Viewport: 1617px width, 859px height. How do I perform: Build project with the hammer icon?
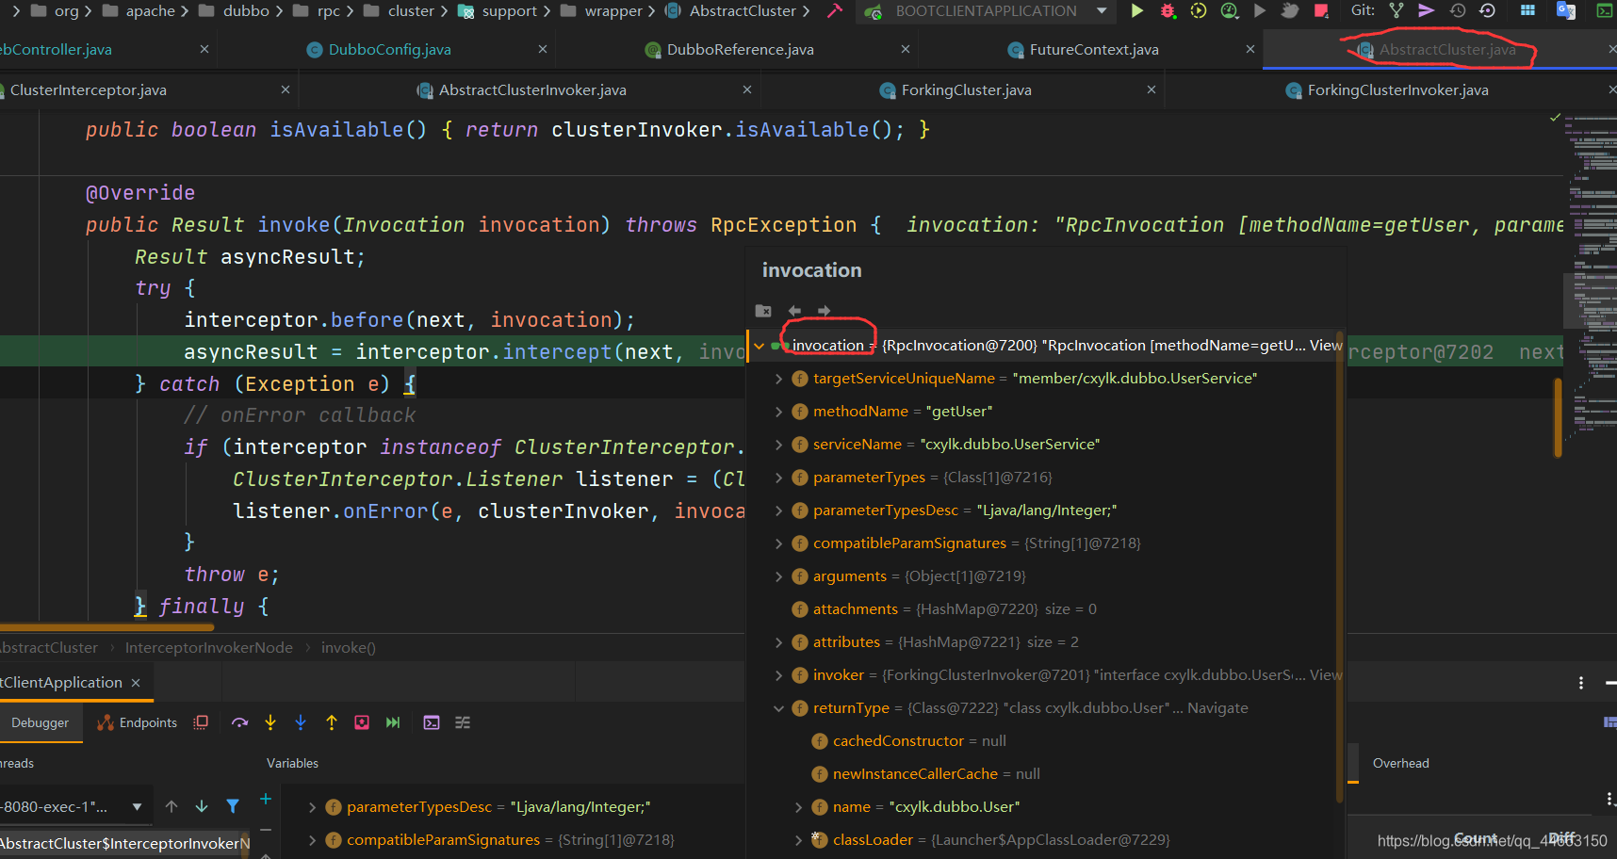click(834, 11)
